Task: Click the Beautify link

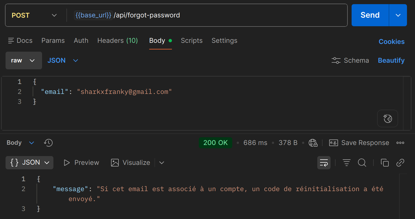Action: (391, 60)
